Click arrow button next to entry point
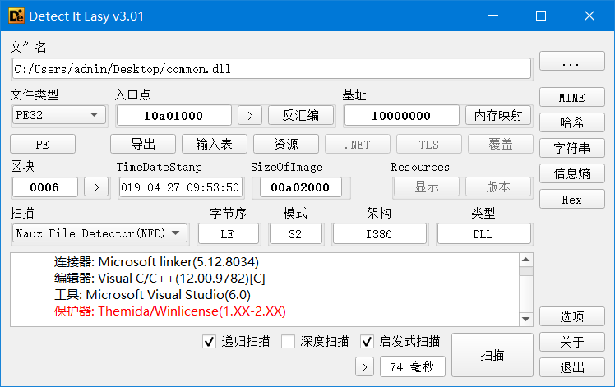615x387 pixels. [x=250, y=115]
